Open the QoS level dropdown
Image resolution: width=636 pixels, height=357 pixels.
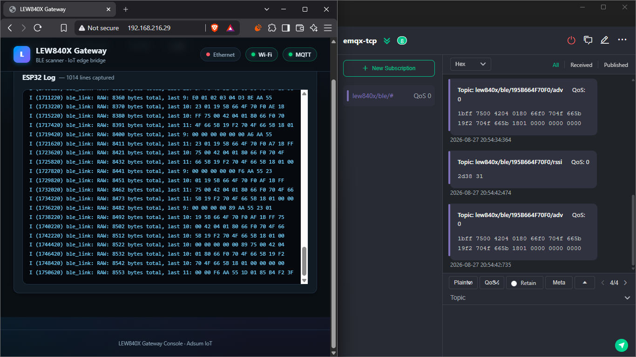pos(492,283)
